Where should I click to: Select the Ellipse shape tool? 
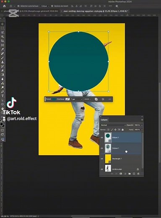coord(3,104)
